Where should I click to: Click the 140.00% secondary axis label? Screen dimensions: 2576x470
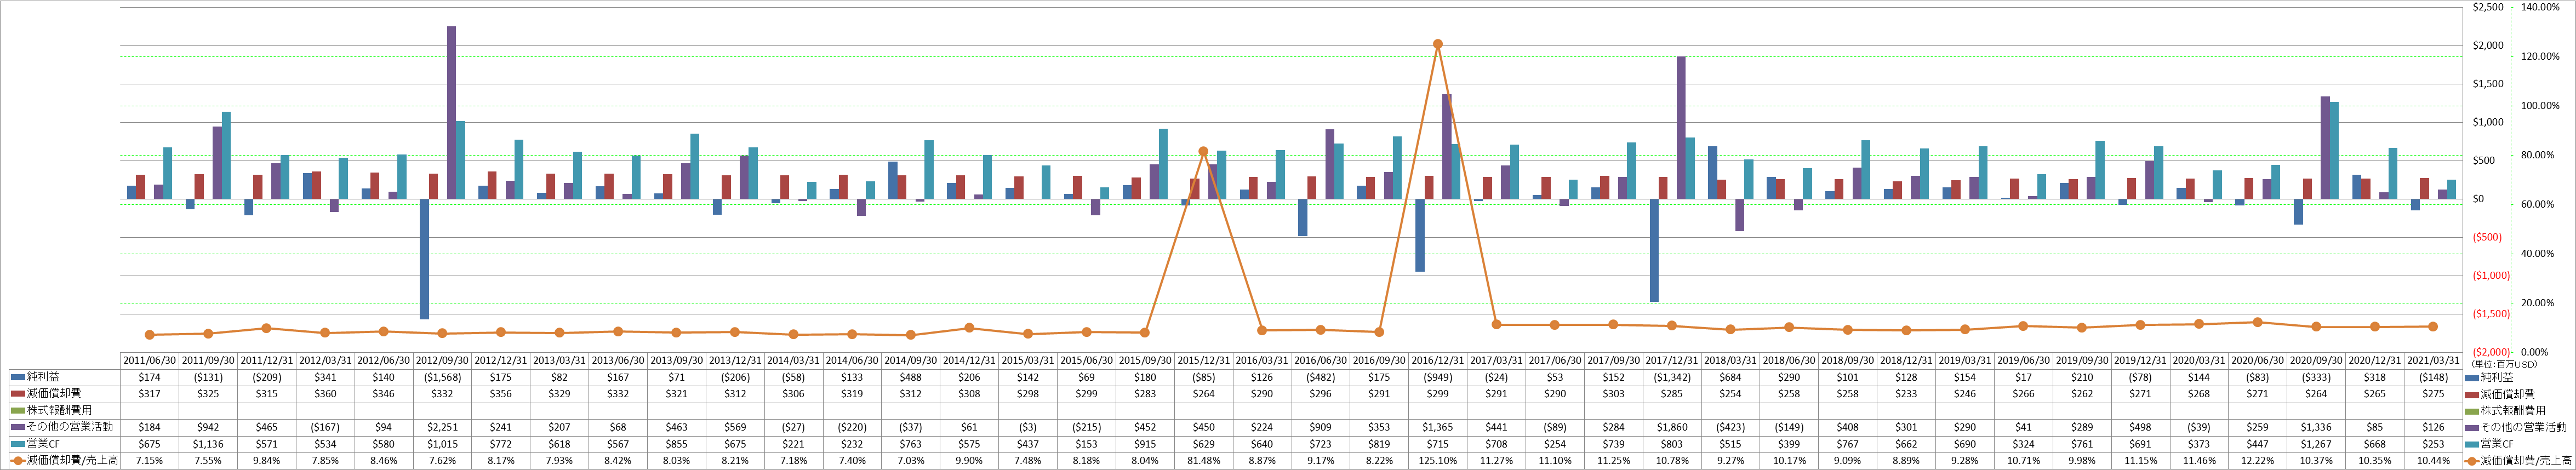(2540, 7)
